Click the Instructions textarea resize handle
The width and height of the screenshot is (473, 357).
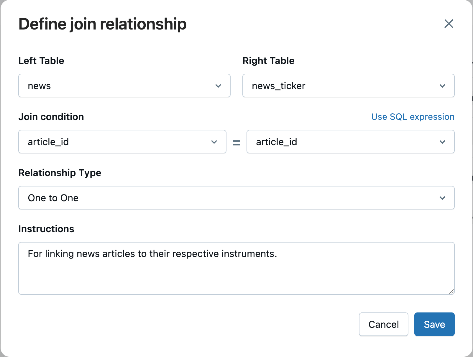(451, 292)
